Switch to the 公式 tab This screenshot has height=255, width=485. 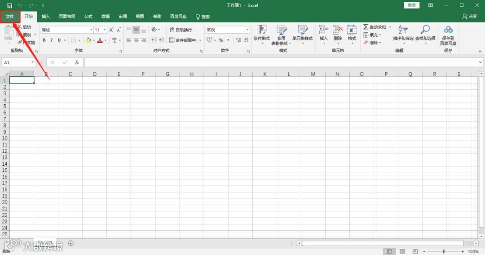click(88, 16)
